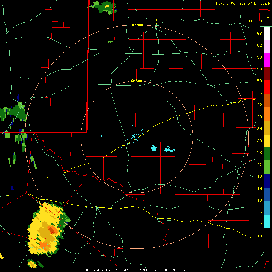Click the legend value 10
This screenshot has height=272, width=272.
pyautogui.click(x=260, y=200)
